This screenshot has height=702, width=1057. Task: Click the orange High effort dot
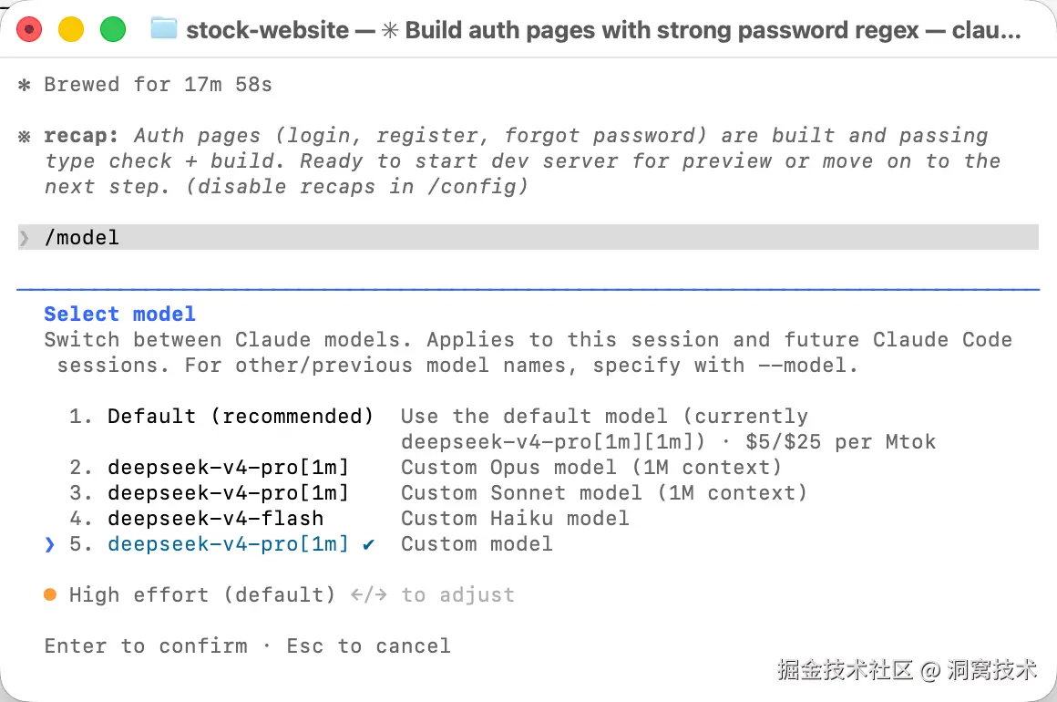click(50, 594)
